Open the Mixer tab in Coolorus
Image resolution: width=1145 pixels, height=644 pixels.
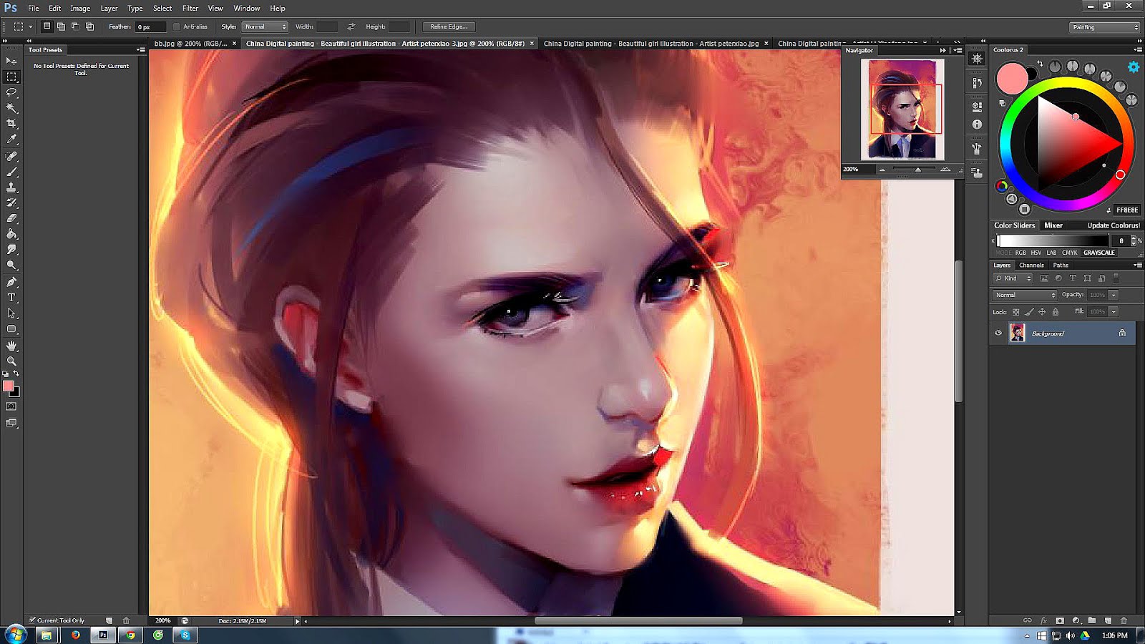[1053, 225]
